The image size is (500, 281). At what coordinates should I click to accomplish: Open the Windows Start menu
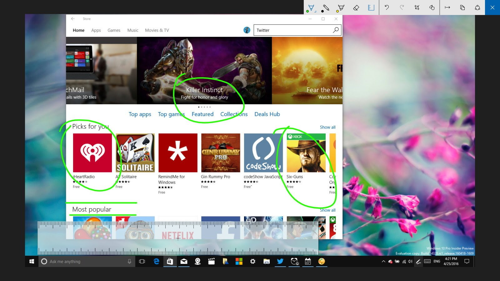pyautogui.click(x=32, y=261)
